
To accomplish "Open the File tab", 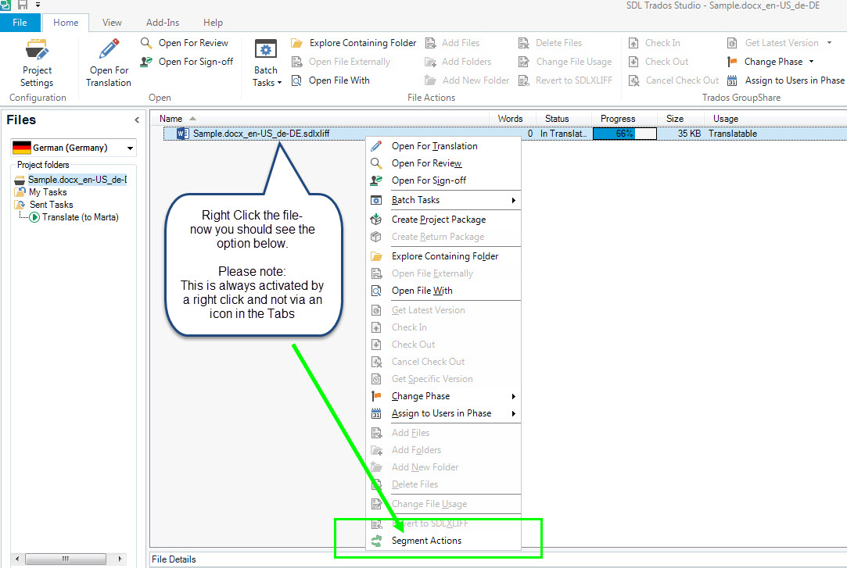I will (20, 23).
